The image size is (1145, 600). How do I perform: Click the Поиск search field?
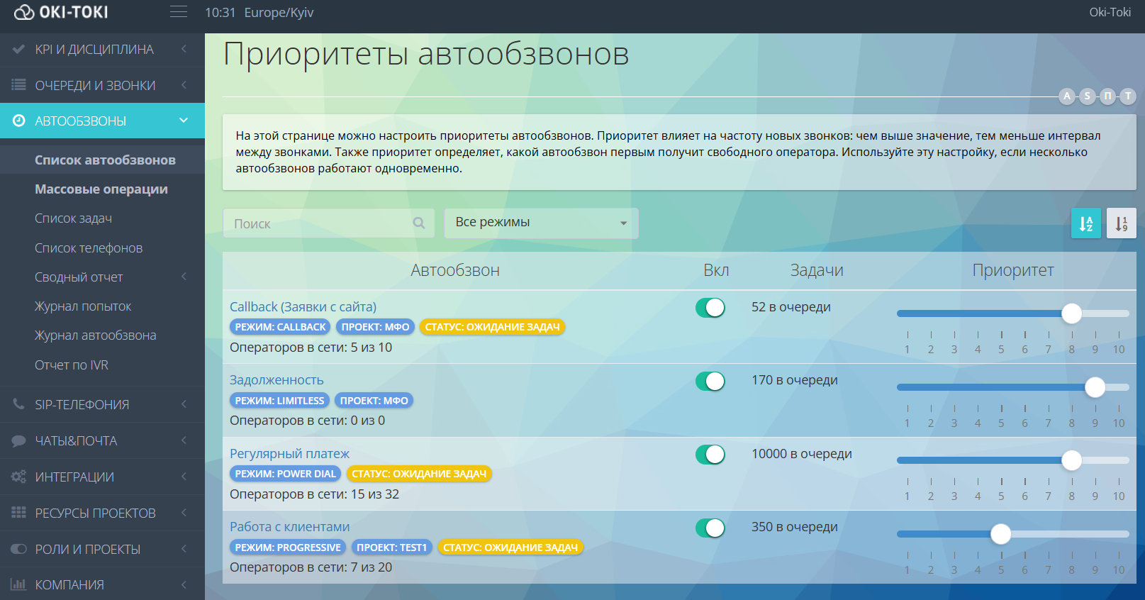329,223
